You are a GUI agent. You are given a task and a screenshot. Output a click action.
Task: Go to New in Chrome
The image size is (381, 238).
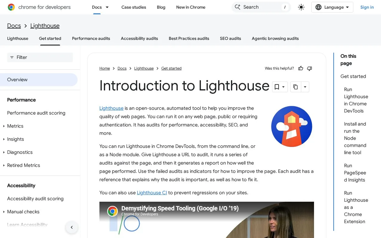191,7
